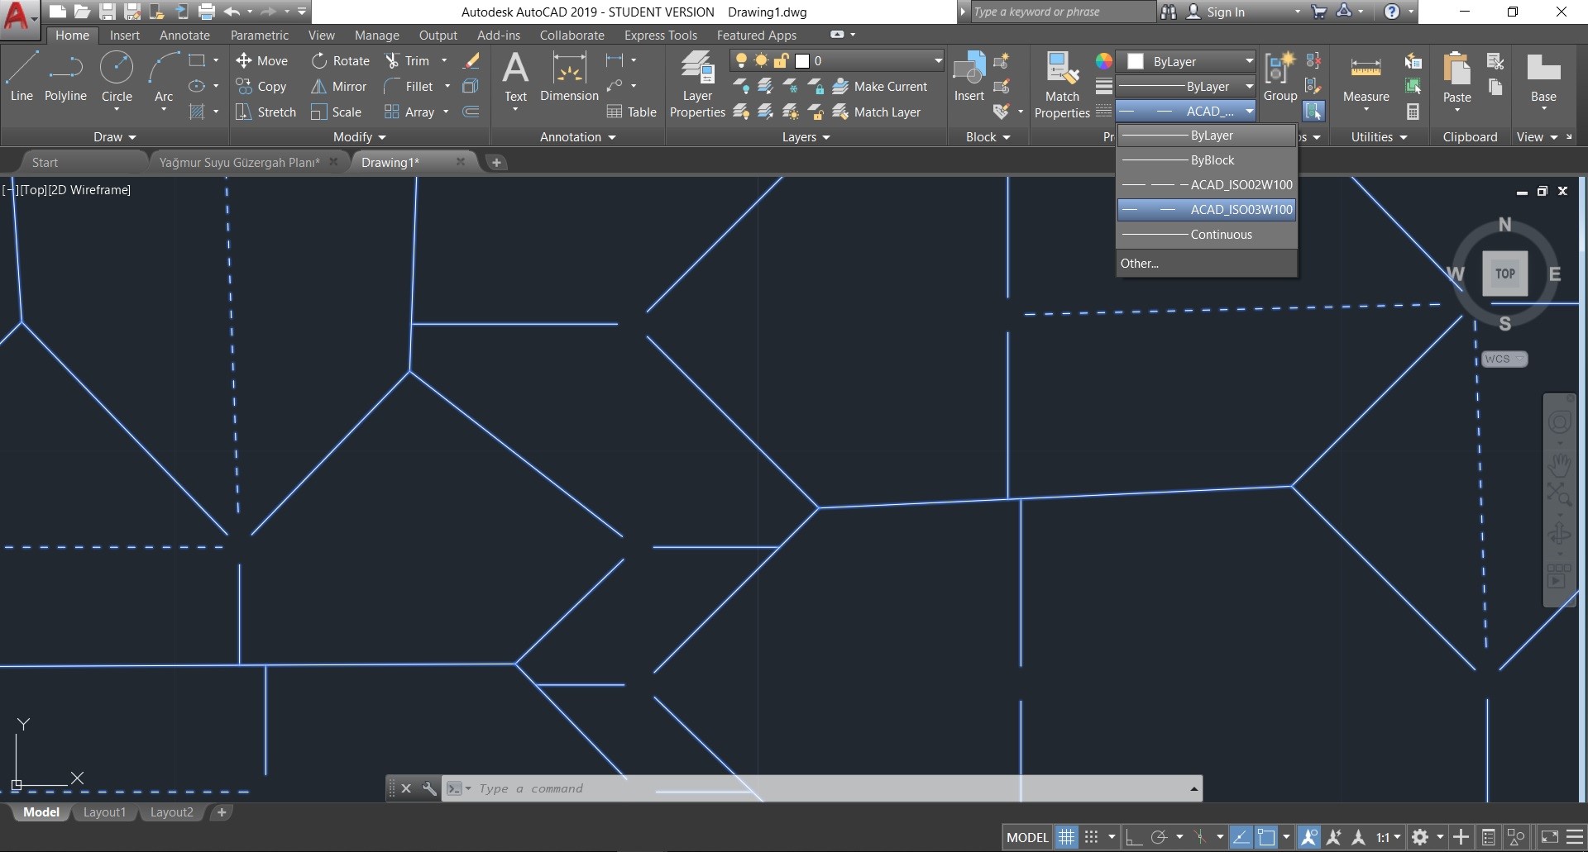Select ACAD_ISO02W100 from the linetype list

point(1241,184)
